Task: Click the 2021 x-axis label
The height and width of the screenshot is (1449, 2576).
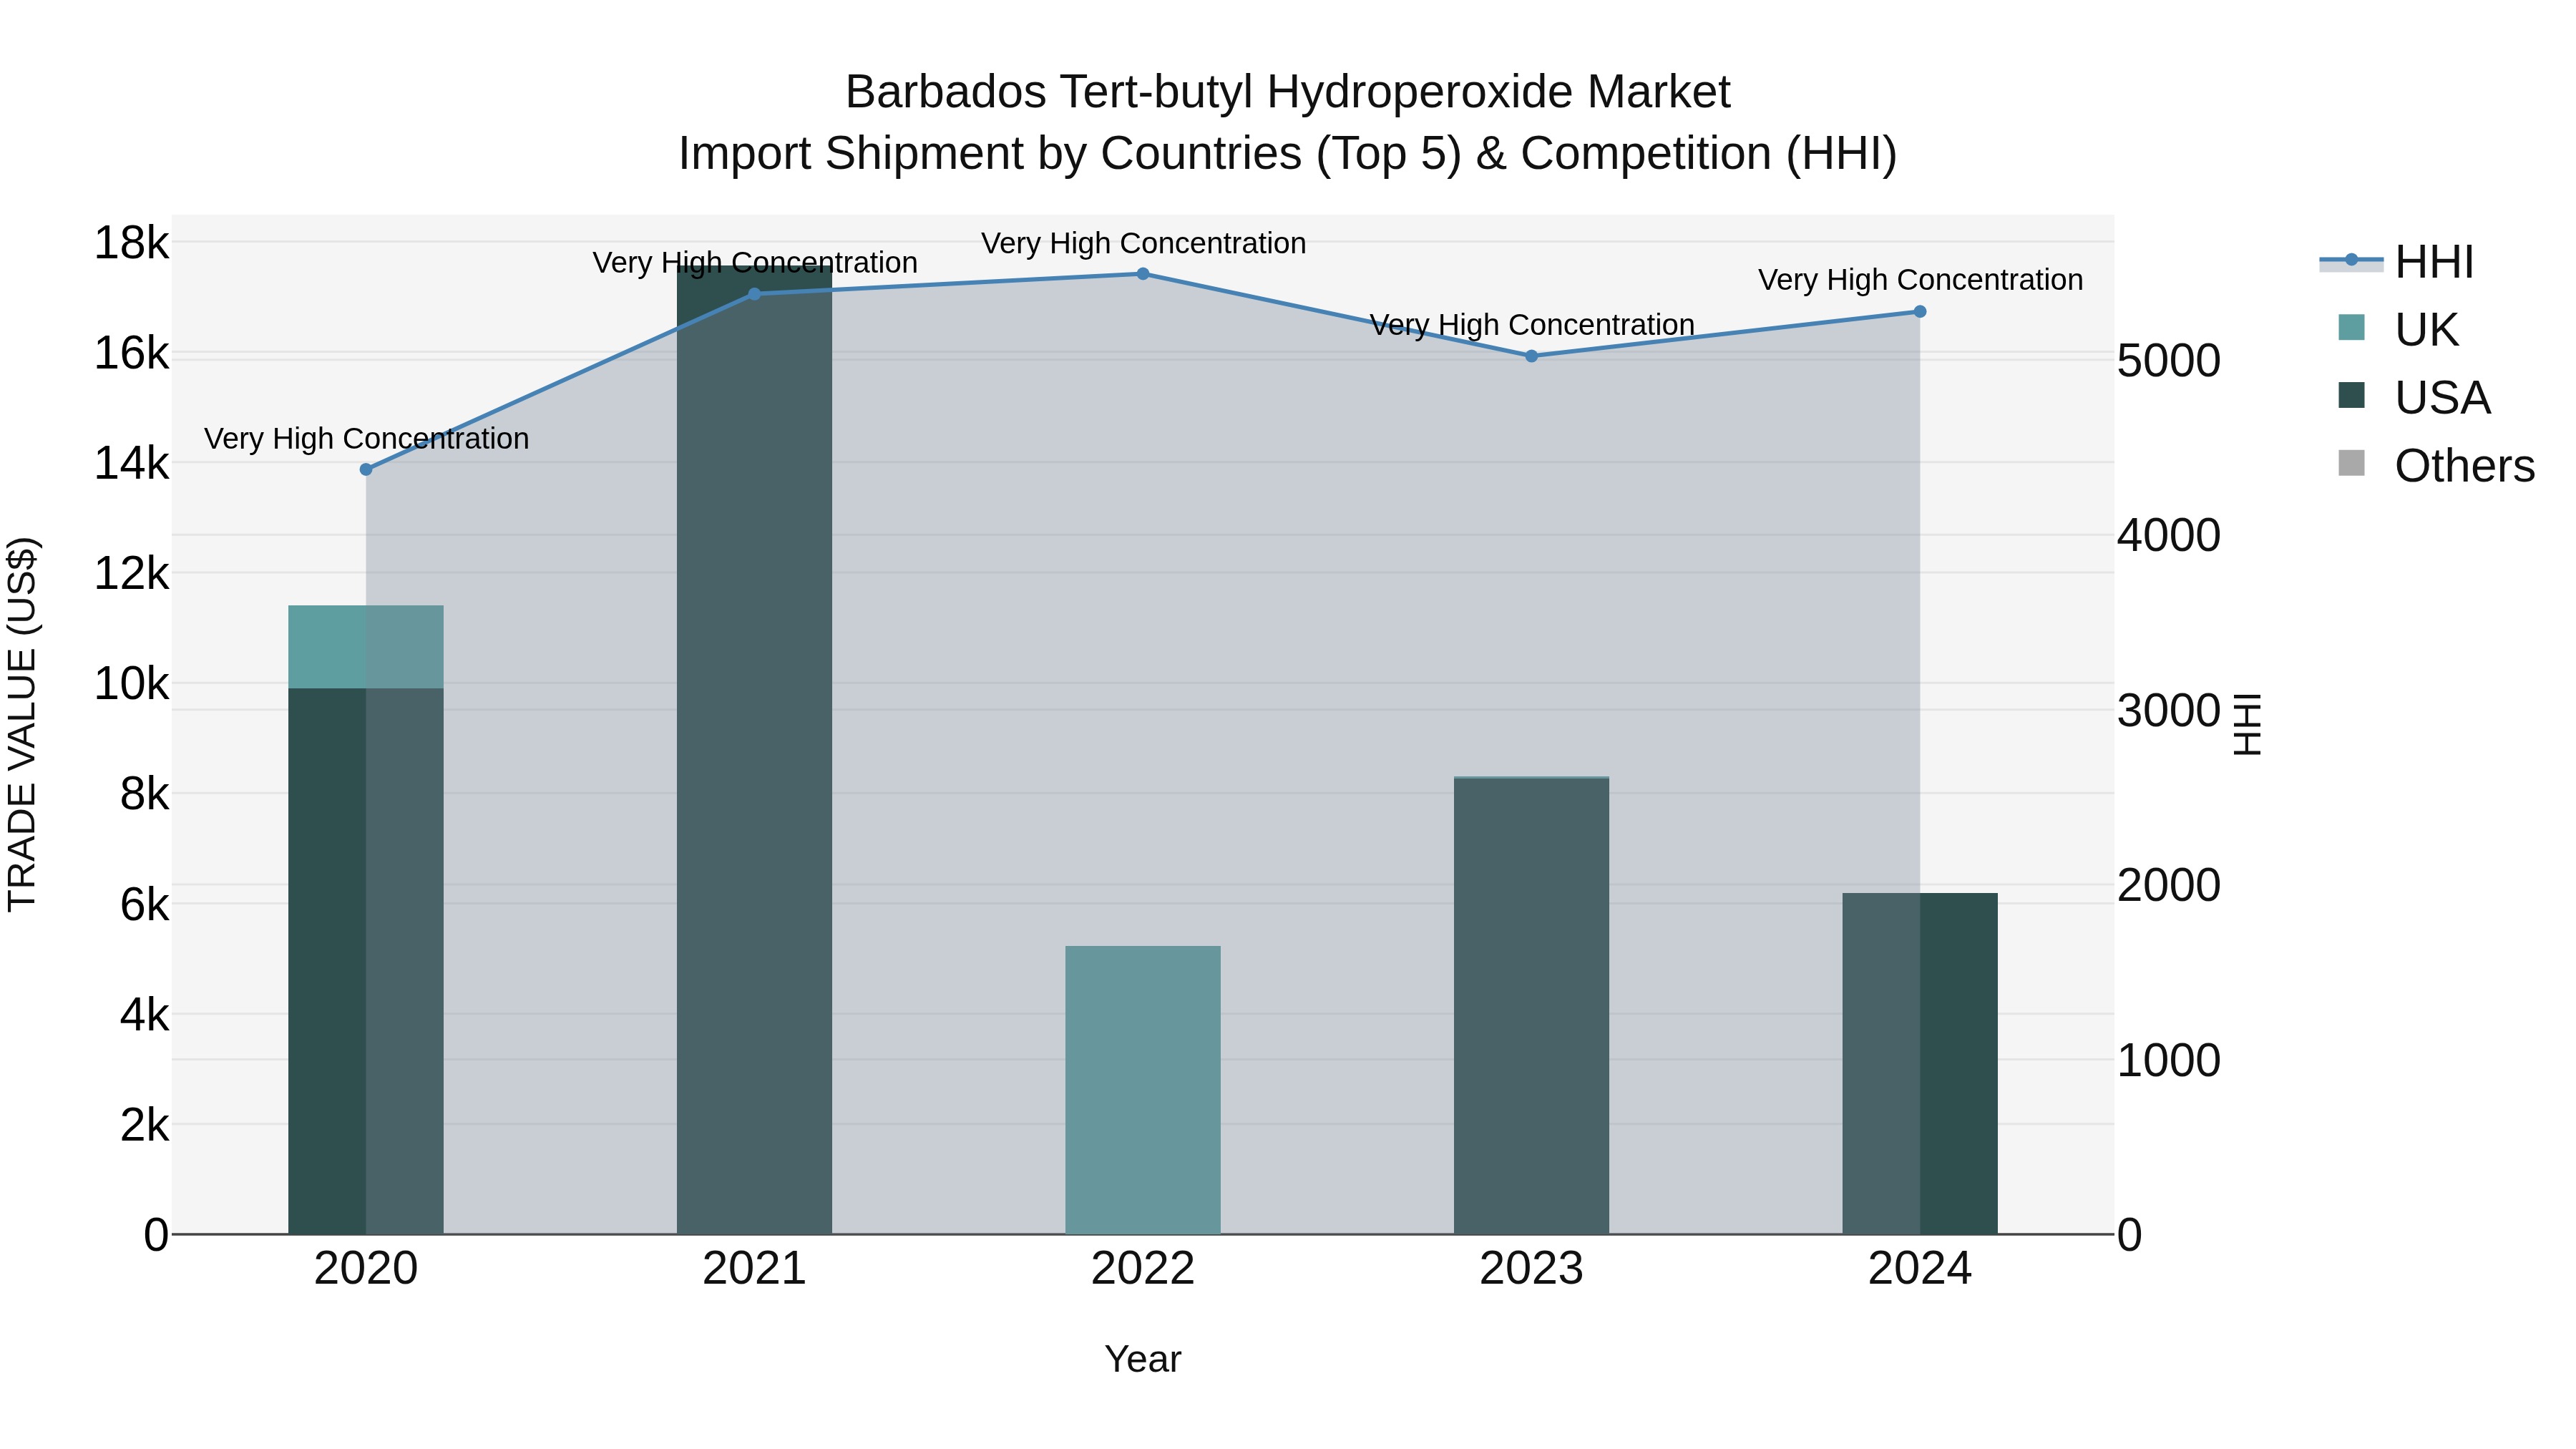Action: (x=754, y=1269)
